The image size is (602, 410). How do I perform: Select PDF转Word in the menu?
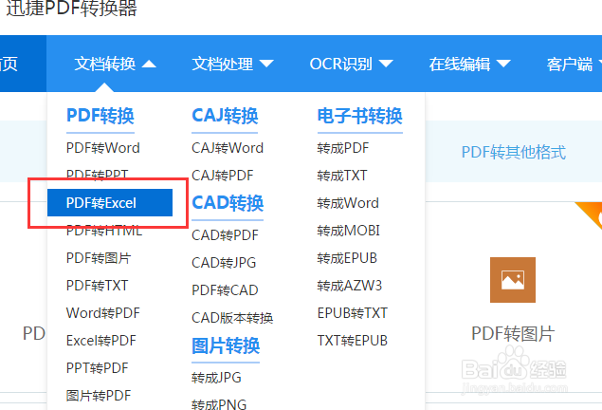(x=103, y=148)
